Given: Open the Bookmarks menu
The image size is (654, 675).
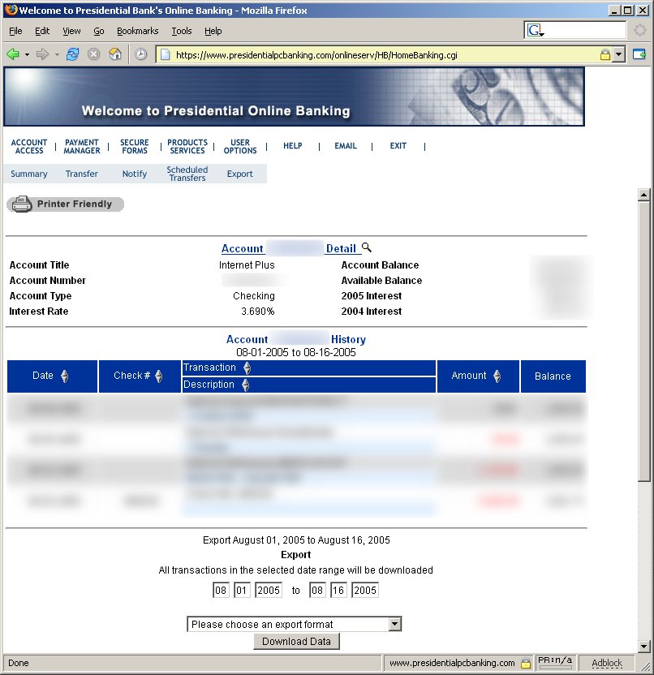Looking at the screenshot, I should coord(137,31).
